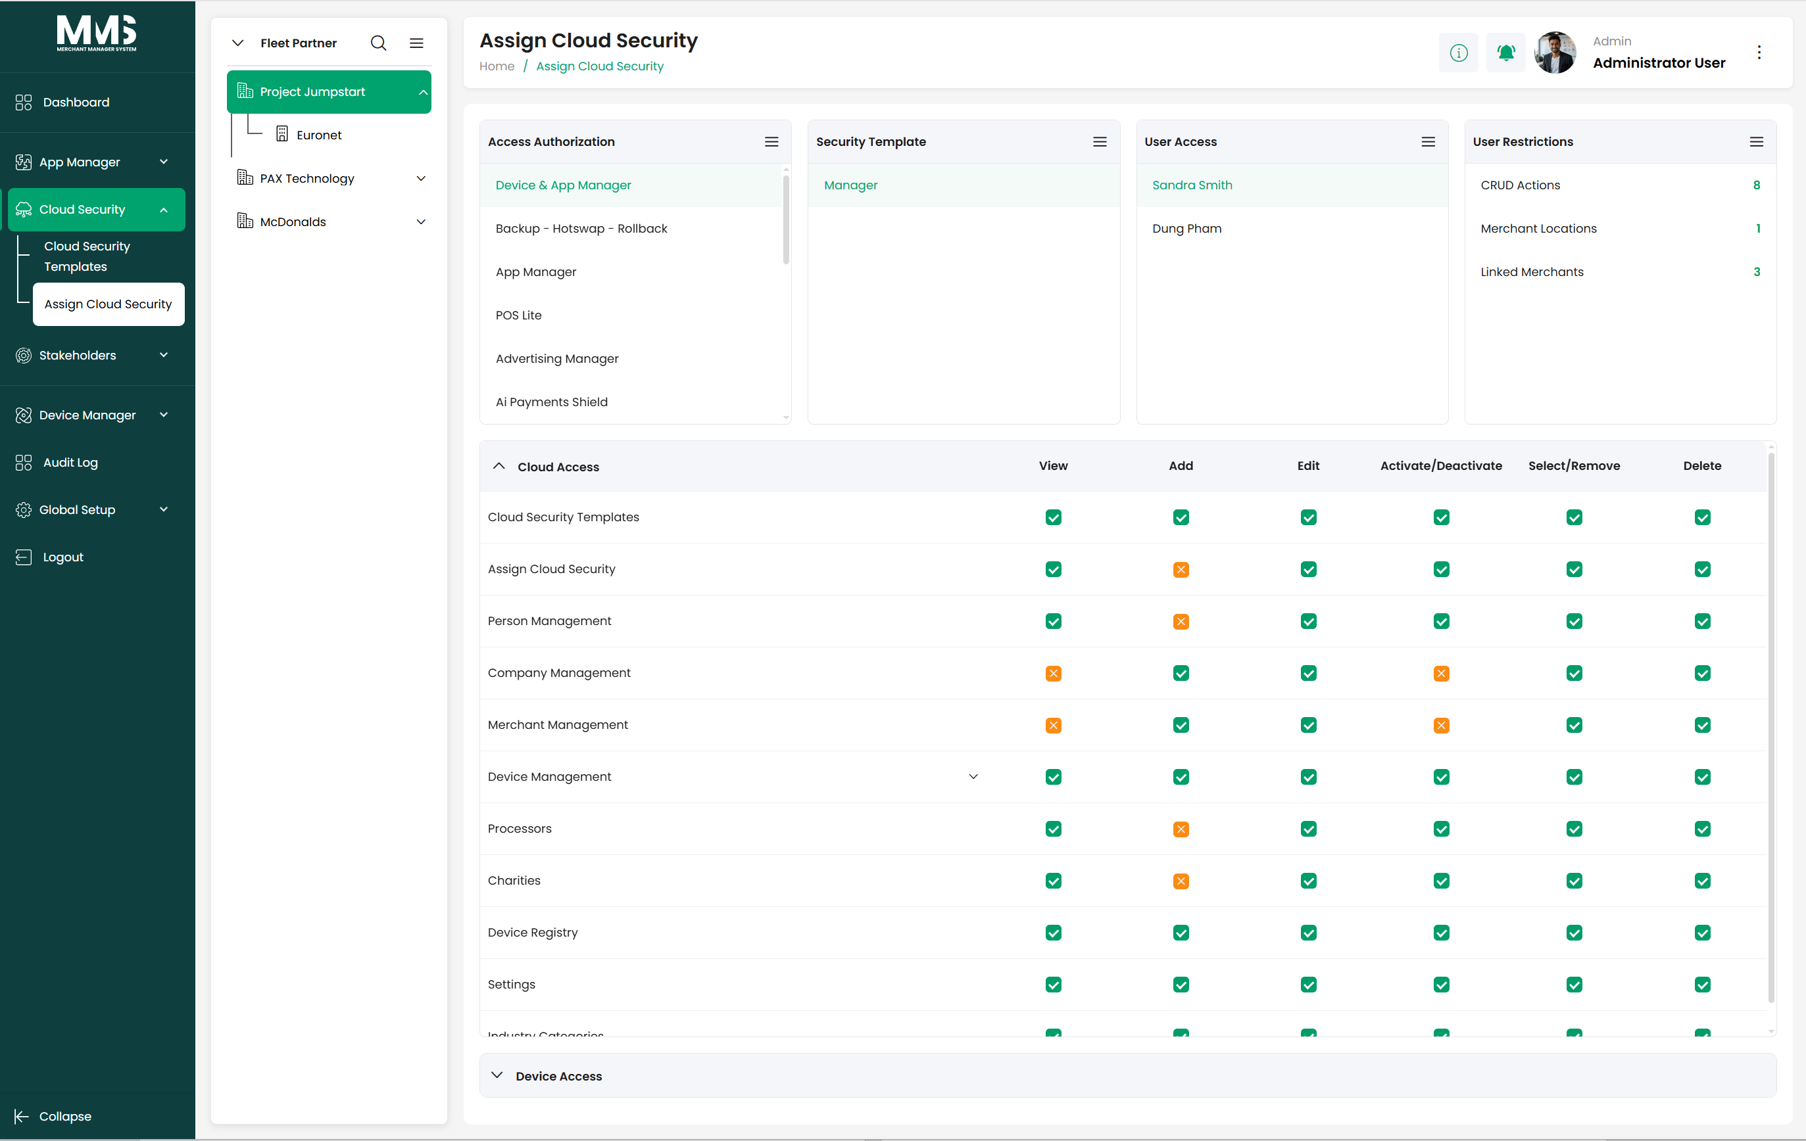Toggle View checkbox for Cloud Security Templates
Image resolution: width=1806 pixels, height=1141 pixels.
[x=1054, y=517]
